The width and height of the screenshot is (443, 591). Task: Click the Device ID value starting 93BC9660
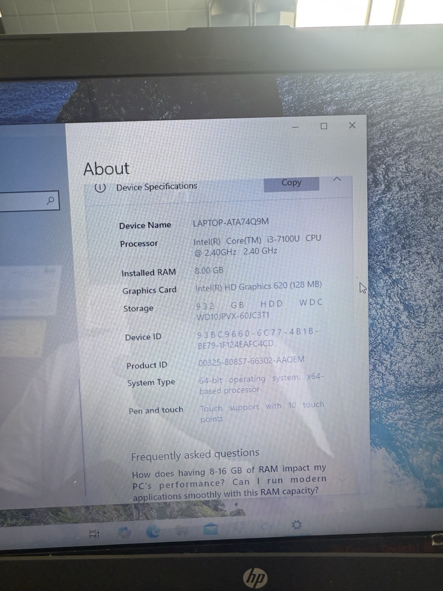[258, 338]
